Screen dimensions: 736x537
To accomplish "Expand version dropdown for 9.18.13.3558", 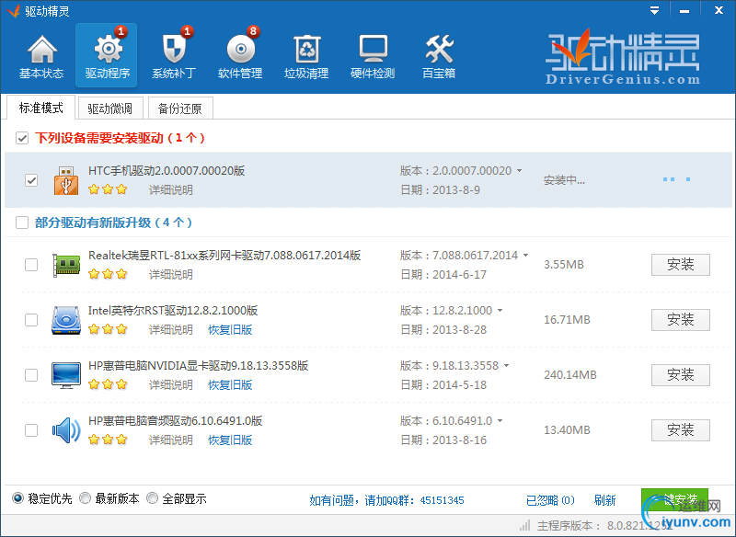I will (507, 365).
